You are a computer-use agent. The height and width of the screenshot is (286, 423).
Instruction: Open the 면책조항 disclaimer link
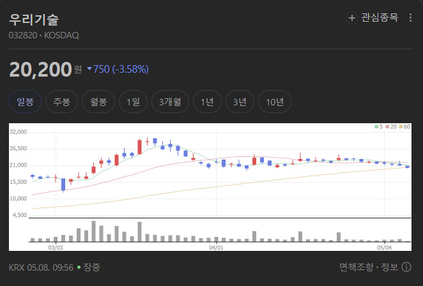(x=357, y=267)
